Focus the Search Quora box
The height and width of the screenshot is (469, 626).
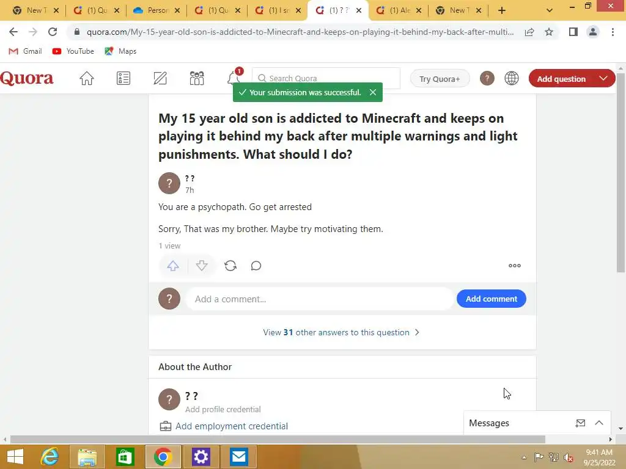coord(326,78)
